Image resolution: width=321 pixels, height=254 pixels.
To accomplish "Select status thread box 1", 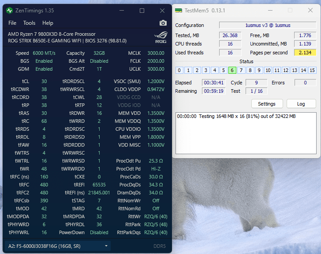I will pyautogui.click(x=188, y=70).
